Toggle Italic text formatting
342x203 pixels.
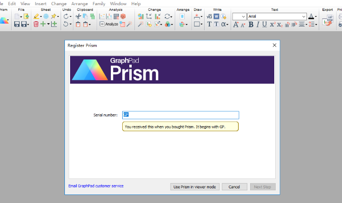coord(258,25)
